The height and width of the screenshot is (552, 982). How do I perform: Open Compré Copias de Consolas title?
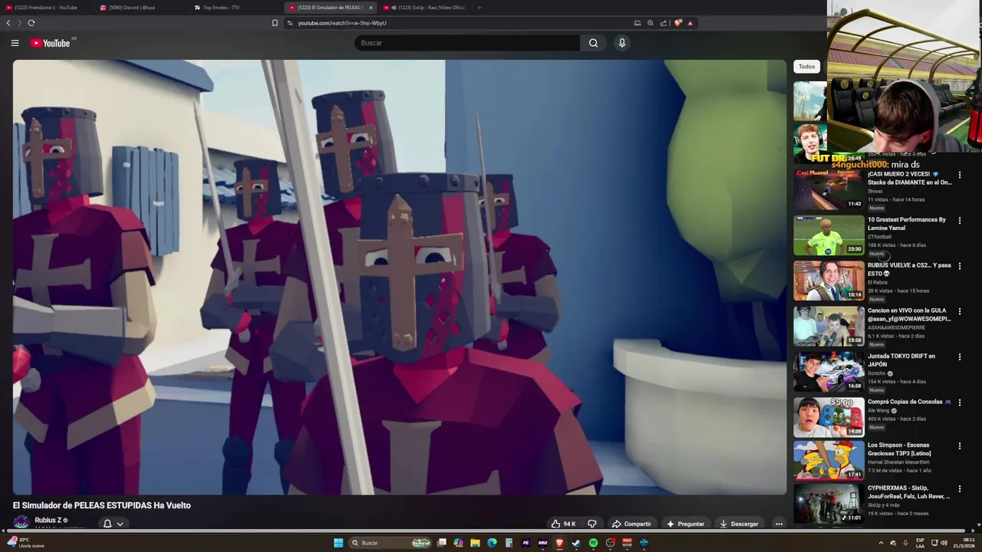coord(909,402)
